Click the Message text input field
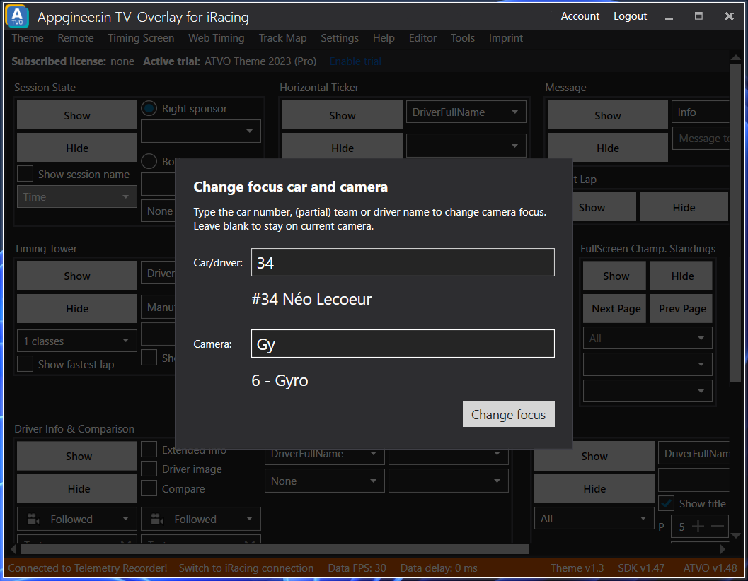The width and height of the screenshot is (748, 581). coord(701,139)
